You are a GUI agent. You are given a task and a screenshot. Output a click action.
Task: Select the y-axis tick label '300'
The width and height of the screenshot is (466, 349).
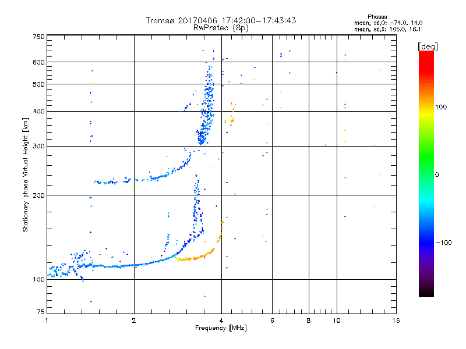(x=38, y=147)
